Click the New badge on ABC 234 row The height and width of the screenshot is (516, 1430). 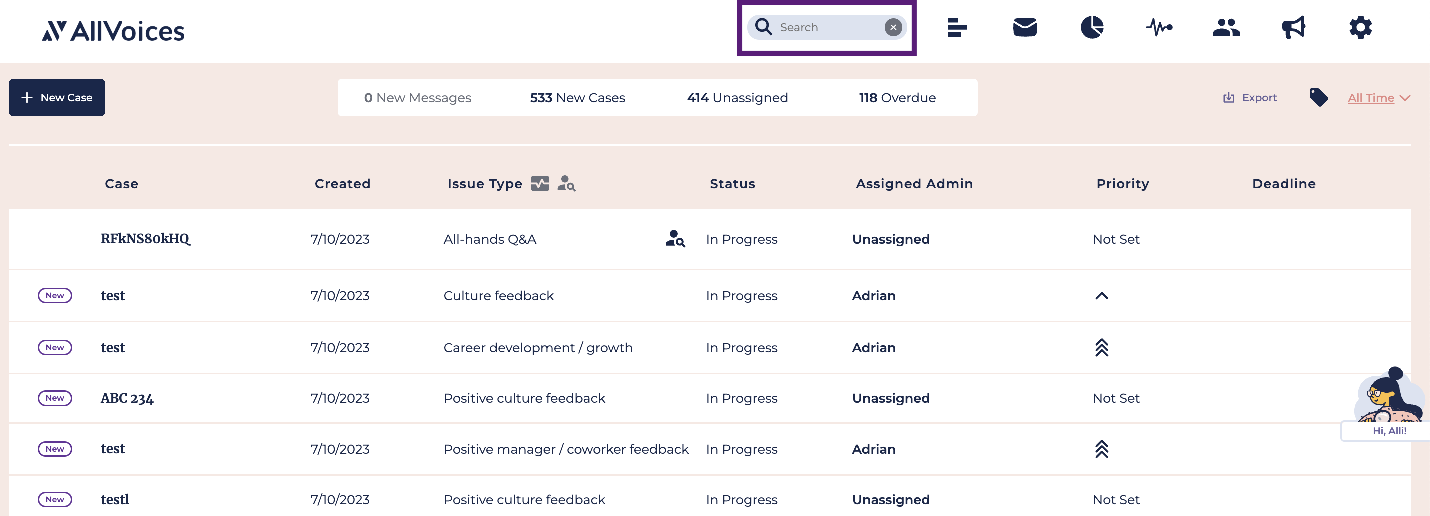point(55,398)
